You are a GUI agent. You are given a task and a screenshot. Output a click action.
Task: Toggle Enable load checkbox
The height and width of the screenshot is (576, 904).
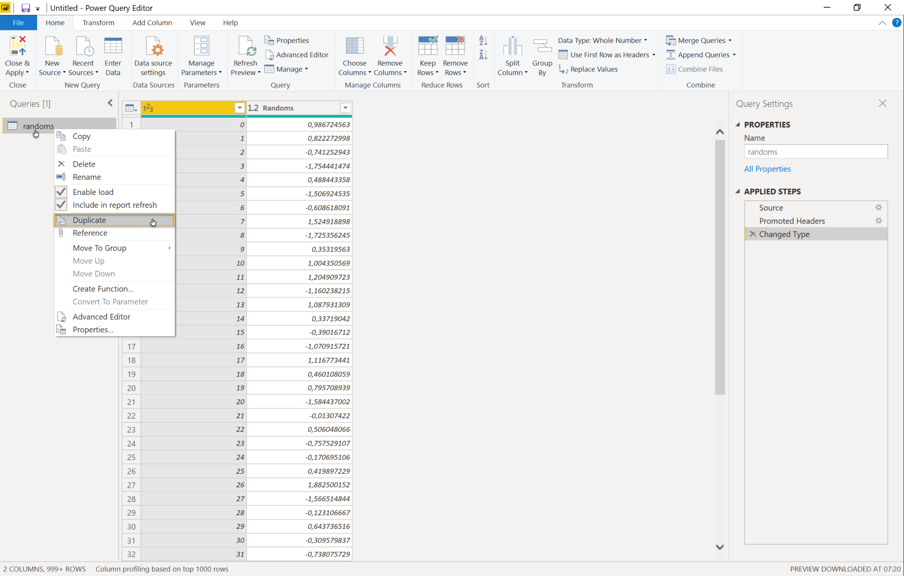coord(61,192)
